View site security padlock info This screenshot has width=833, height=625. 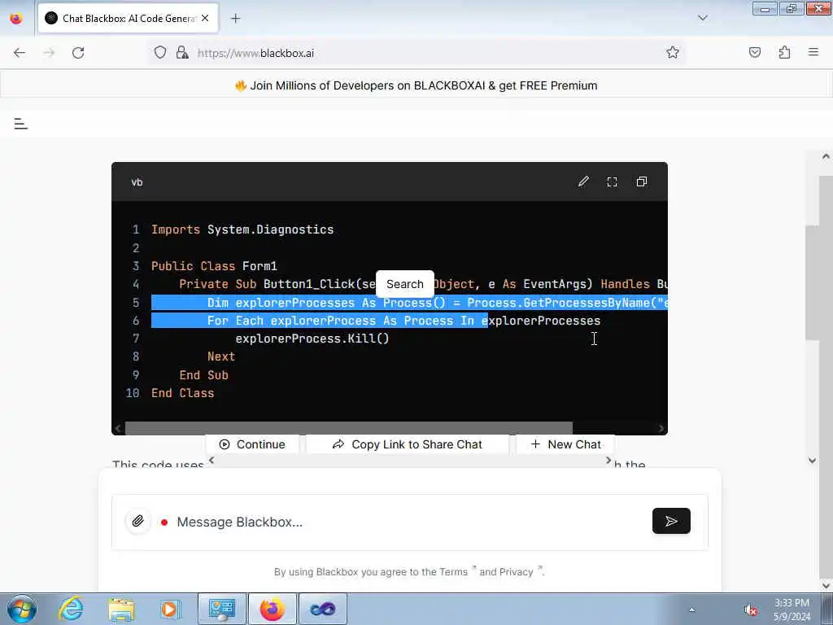tap(182, 53)
